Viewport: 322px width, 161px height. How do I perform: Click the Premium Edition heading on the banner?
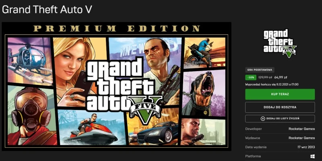point(117,29)
